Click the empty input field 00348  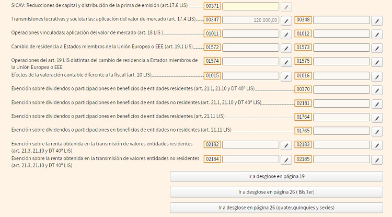pos(341,20)
